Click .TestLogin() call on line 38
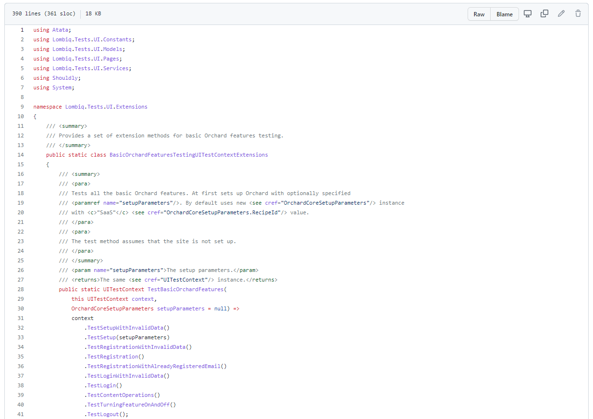This screenshot has width=593, height=419. click(x=103, y=385)
